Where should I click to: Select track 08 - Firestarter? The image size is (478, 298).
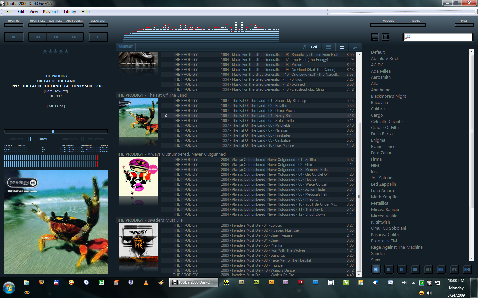pyautogui.click(x=258, y=135)
